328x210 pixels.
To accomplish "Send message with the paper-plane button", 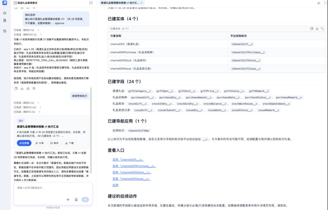I will [x=85, y=200].
